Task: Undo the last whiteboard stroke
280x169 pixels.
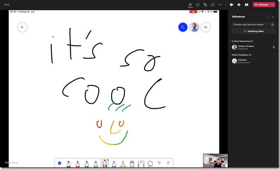Action: (159, 163)
